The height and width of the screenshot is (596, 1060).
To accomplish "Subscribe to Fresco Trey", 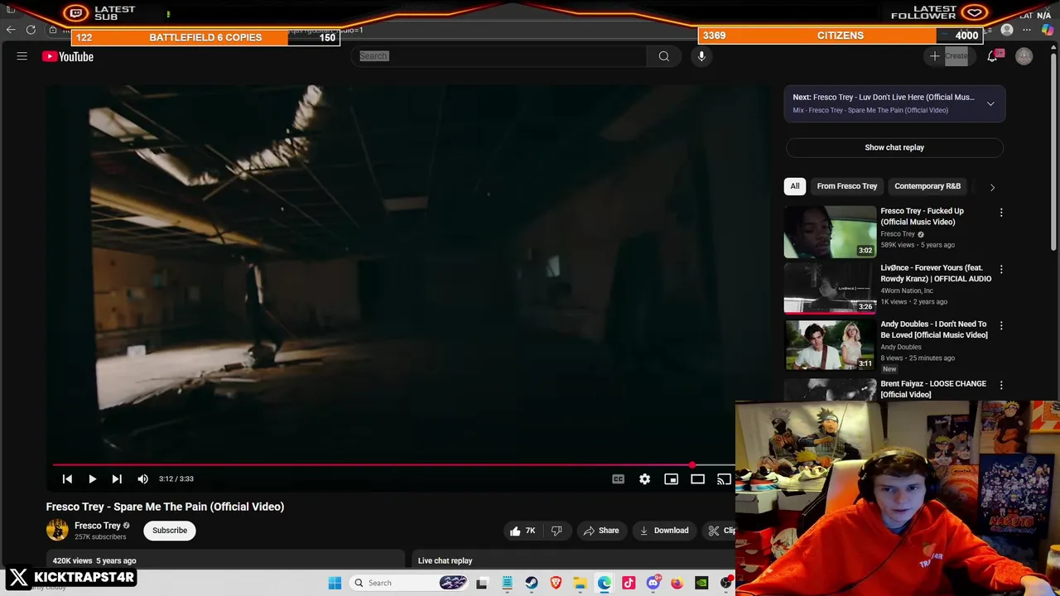I will 170,531.
